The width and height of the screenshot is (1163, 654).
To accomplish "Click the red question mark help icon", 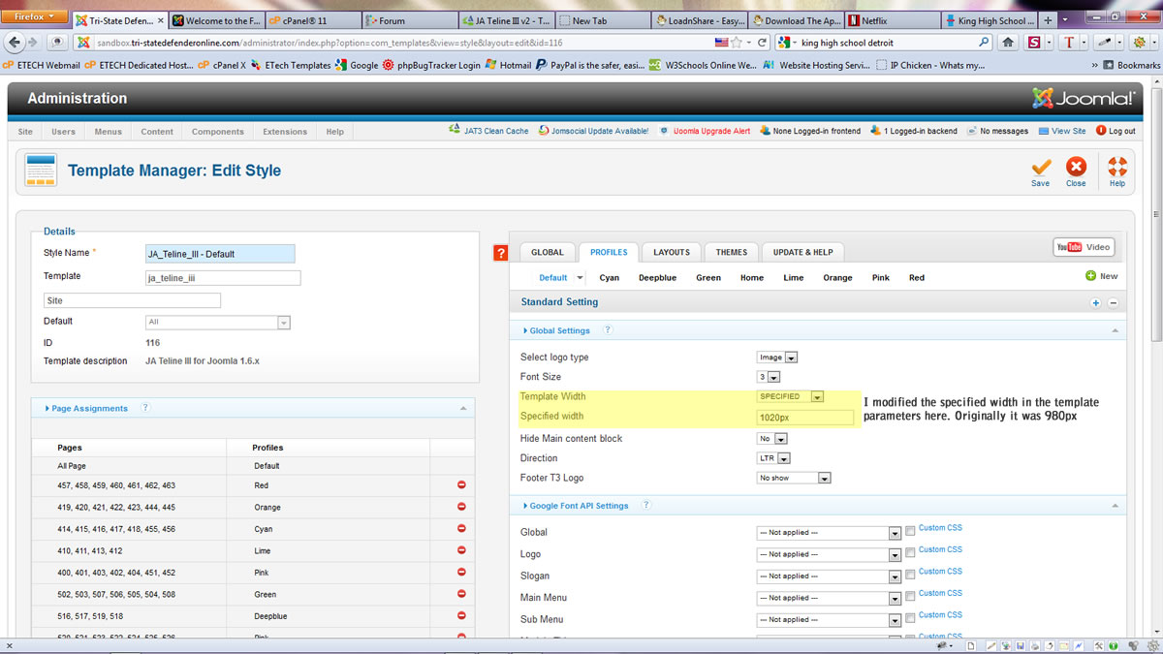I will [x=500, y=254].
